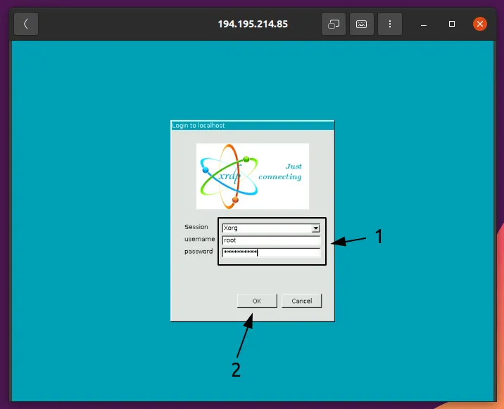Click the display scaling icon in header
This screenshot has width=504, height=409.
tap(334, 24)
